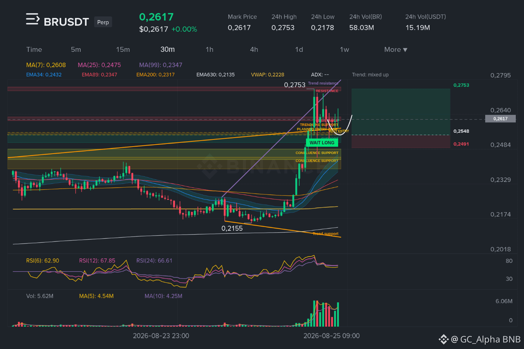Screen dimensions: 524x349
Task: Select the MA(99): 0,2347 indicator label
Action: coord(161,65)
